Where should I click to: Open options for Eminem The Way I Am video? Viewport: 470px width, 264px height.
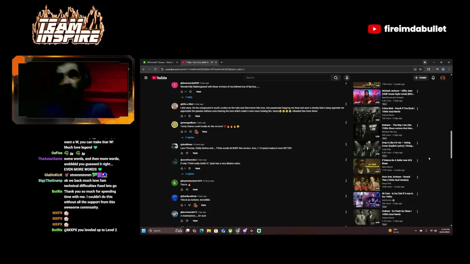pyautogui.click(x=417, y=126)
